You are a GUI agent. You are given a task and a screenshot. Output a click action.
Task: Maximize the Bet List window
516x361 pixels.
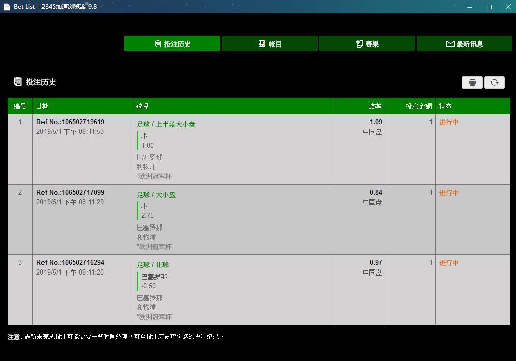489,7
